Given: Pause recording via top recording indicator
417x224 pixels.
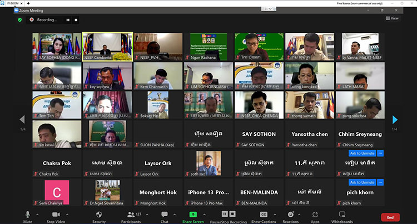Looking at the screenshot, I should [x=68, y=20].
